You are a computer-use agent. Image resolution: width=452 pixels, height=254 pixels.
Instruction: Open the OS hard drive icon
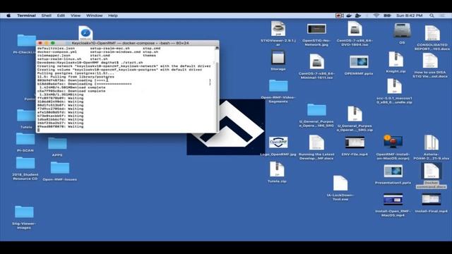[x=402, y=30]
